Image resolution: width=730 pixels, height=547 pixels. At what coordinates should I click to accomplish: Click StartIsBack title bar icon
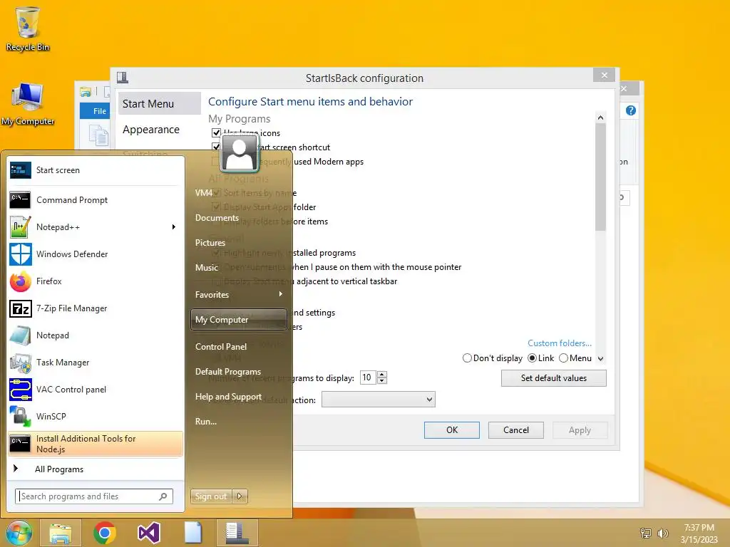coord(123,77)
